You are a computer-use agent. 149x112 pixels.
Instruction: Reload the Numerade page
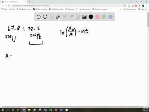click(x=9, y=6)
